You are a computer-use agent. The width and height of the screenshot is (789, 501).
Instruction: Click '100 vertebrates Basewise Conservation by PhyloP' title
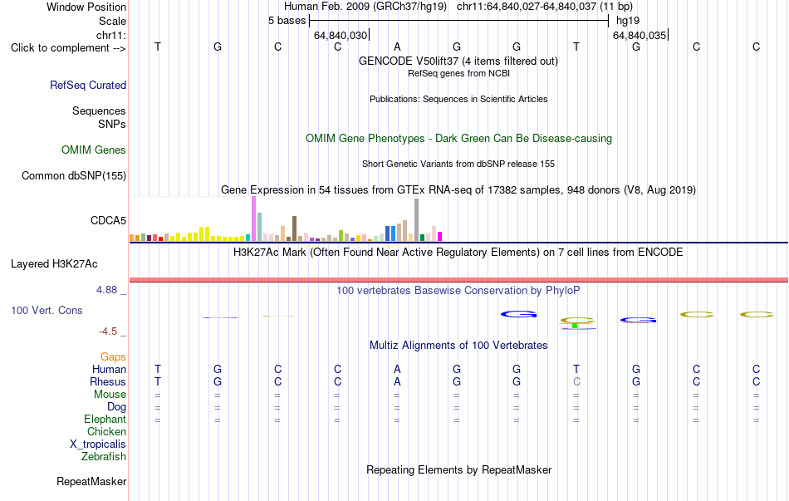[458, 291]
